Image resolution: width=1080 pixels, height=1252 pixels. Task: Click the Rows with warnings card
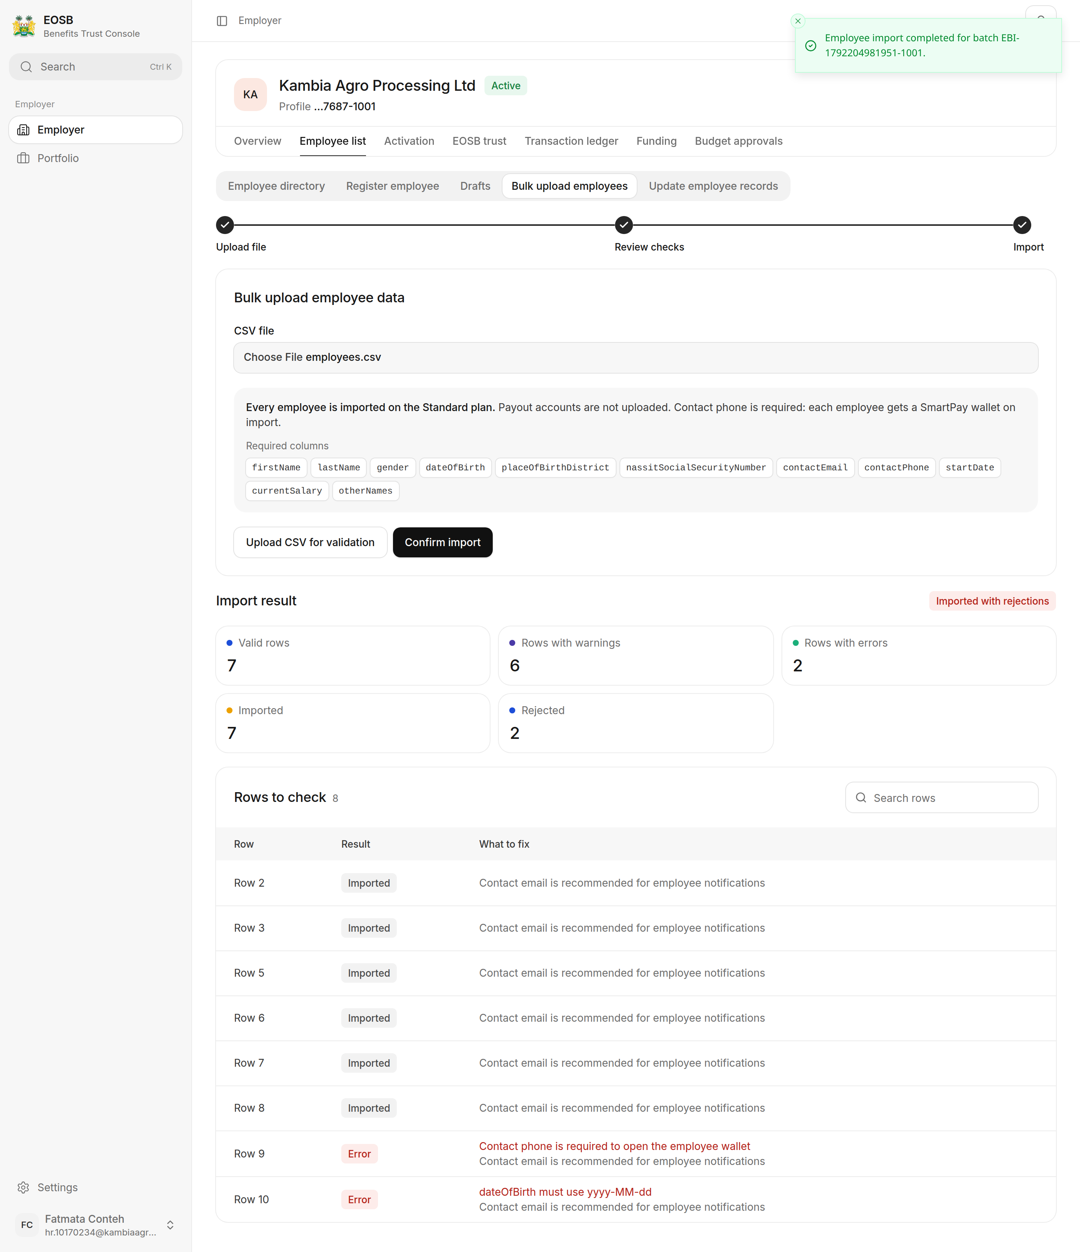(x=635, y=656)
